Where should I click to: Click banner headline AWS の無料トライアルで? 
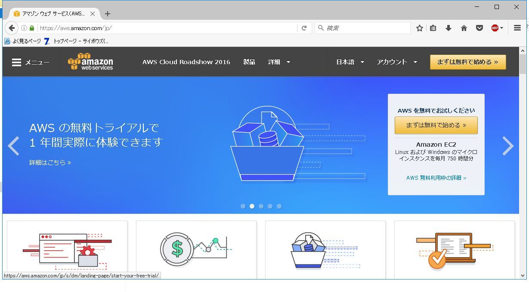pos(94,128)
